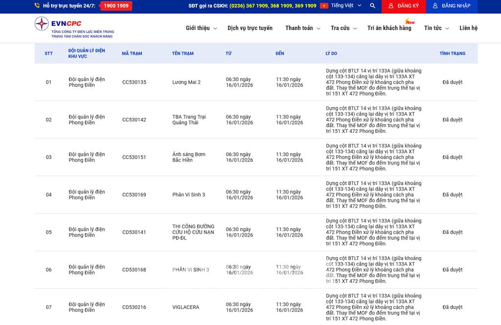501x325 pixels.
Task: Expand the Giới thiệu menu
Action: [201, 28]
